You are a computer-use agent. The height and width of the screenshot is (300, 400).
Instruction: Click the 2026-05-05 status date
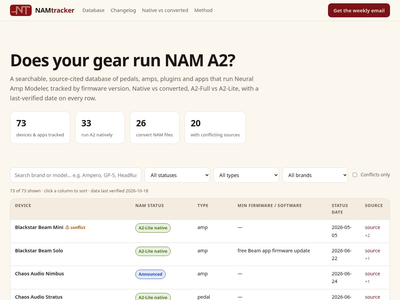(x=342, y=231)
